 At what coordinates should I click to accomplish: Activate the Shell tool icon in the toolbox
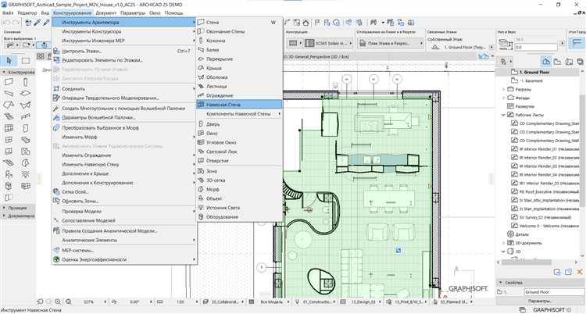click(x=26, y=105)
